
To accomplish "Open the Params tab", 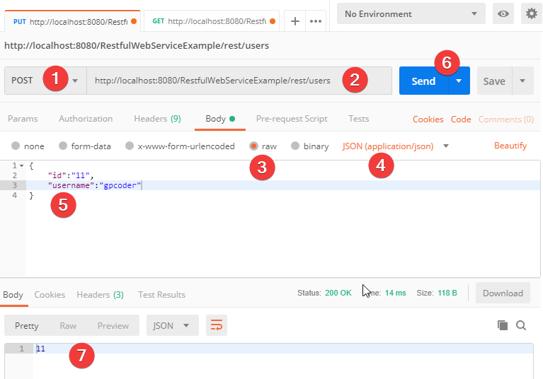I will tap(23, 119).
